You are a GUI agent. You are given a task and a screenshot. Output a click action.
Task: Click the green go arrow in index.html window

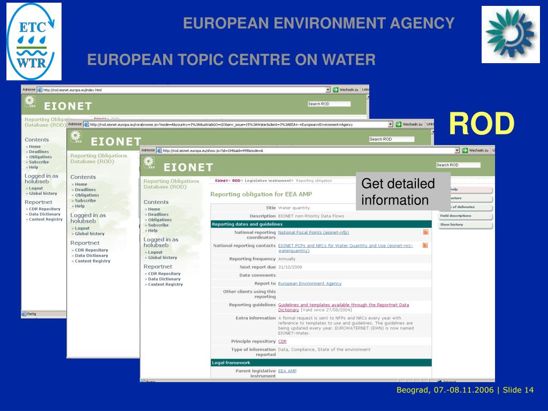pyautogui.click(x=336, y=90)
